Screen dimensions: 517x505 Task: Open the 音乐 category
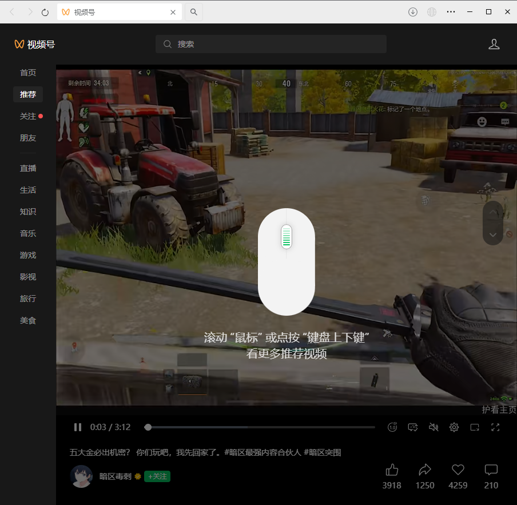(x=28, y=234)
